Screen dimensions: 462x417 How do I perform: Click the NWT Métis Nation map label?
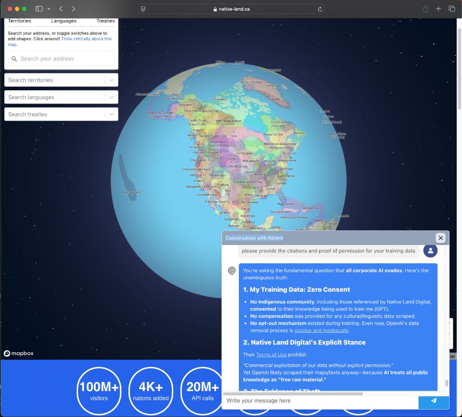229,121
